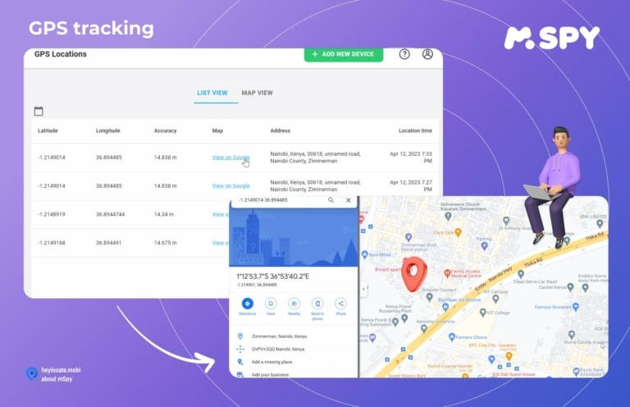Click the longitude value 36.894491
The image size is (630, 407).
[x=108, y=243]
